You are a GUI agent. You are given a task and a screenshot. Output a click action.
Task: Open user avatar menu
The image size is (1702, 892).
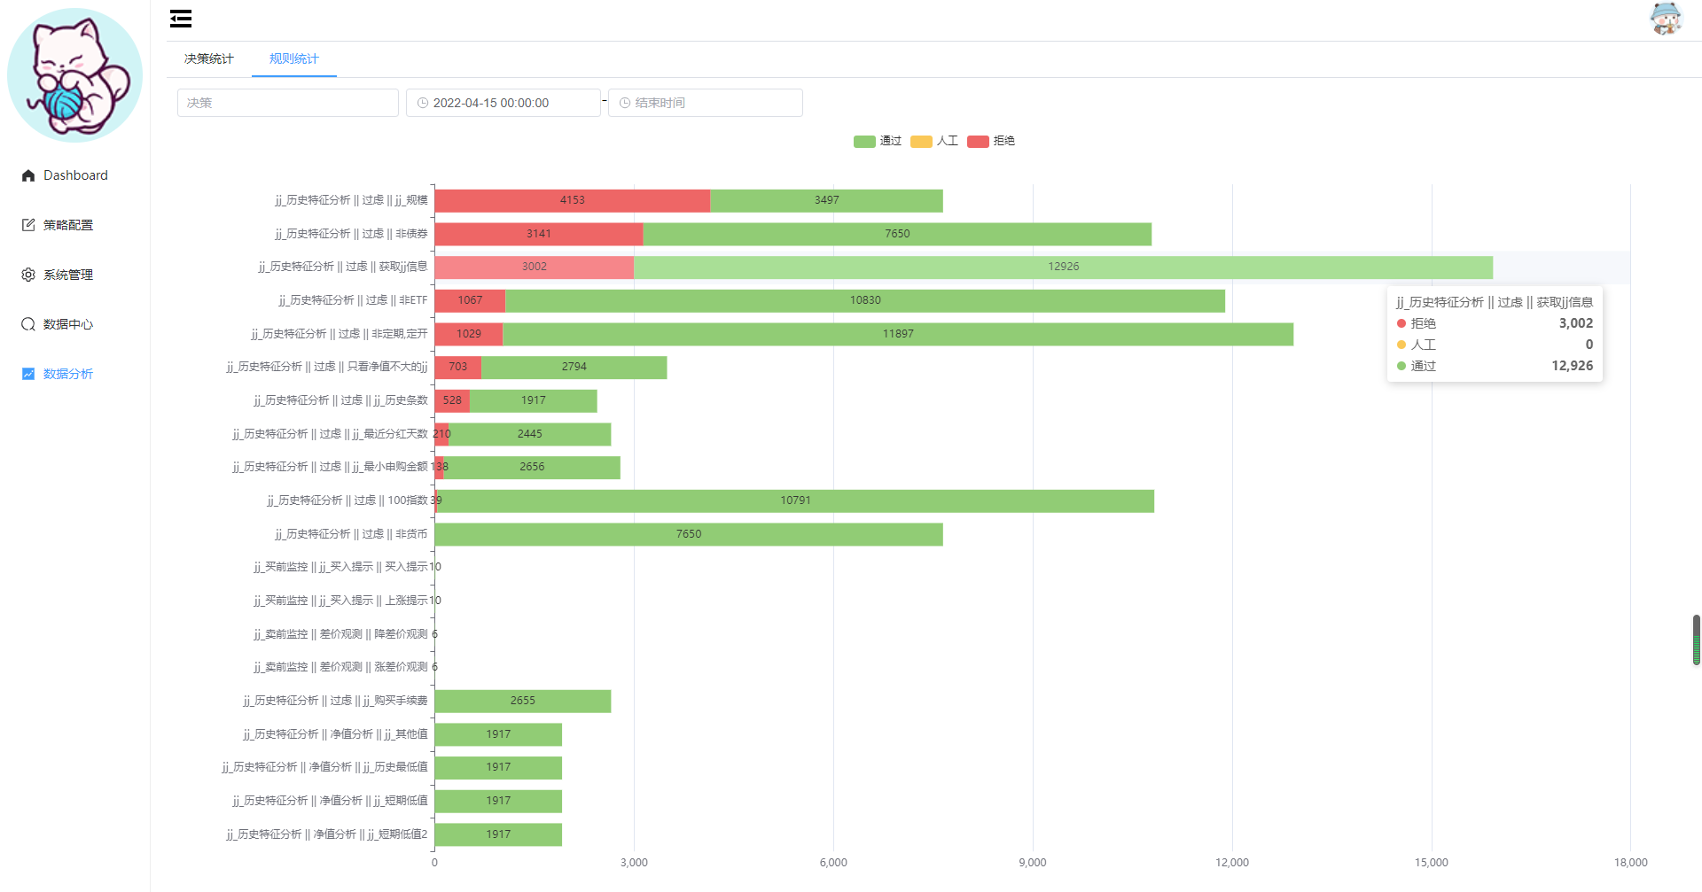[1666, 19]
